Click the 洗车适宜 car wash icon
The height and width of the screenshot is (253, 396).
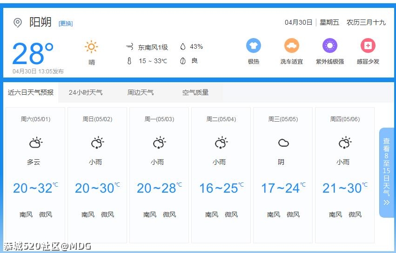[x=292, y=45]
